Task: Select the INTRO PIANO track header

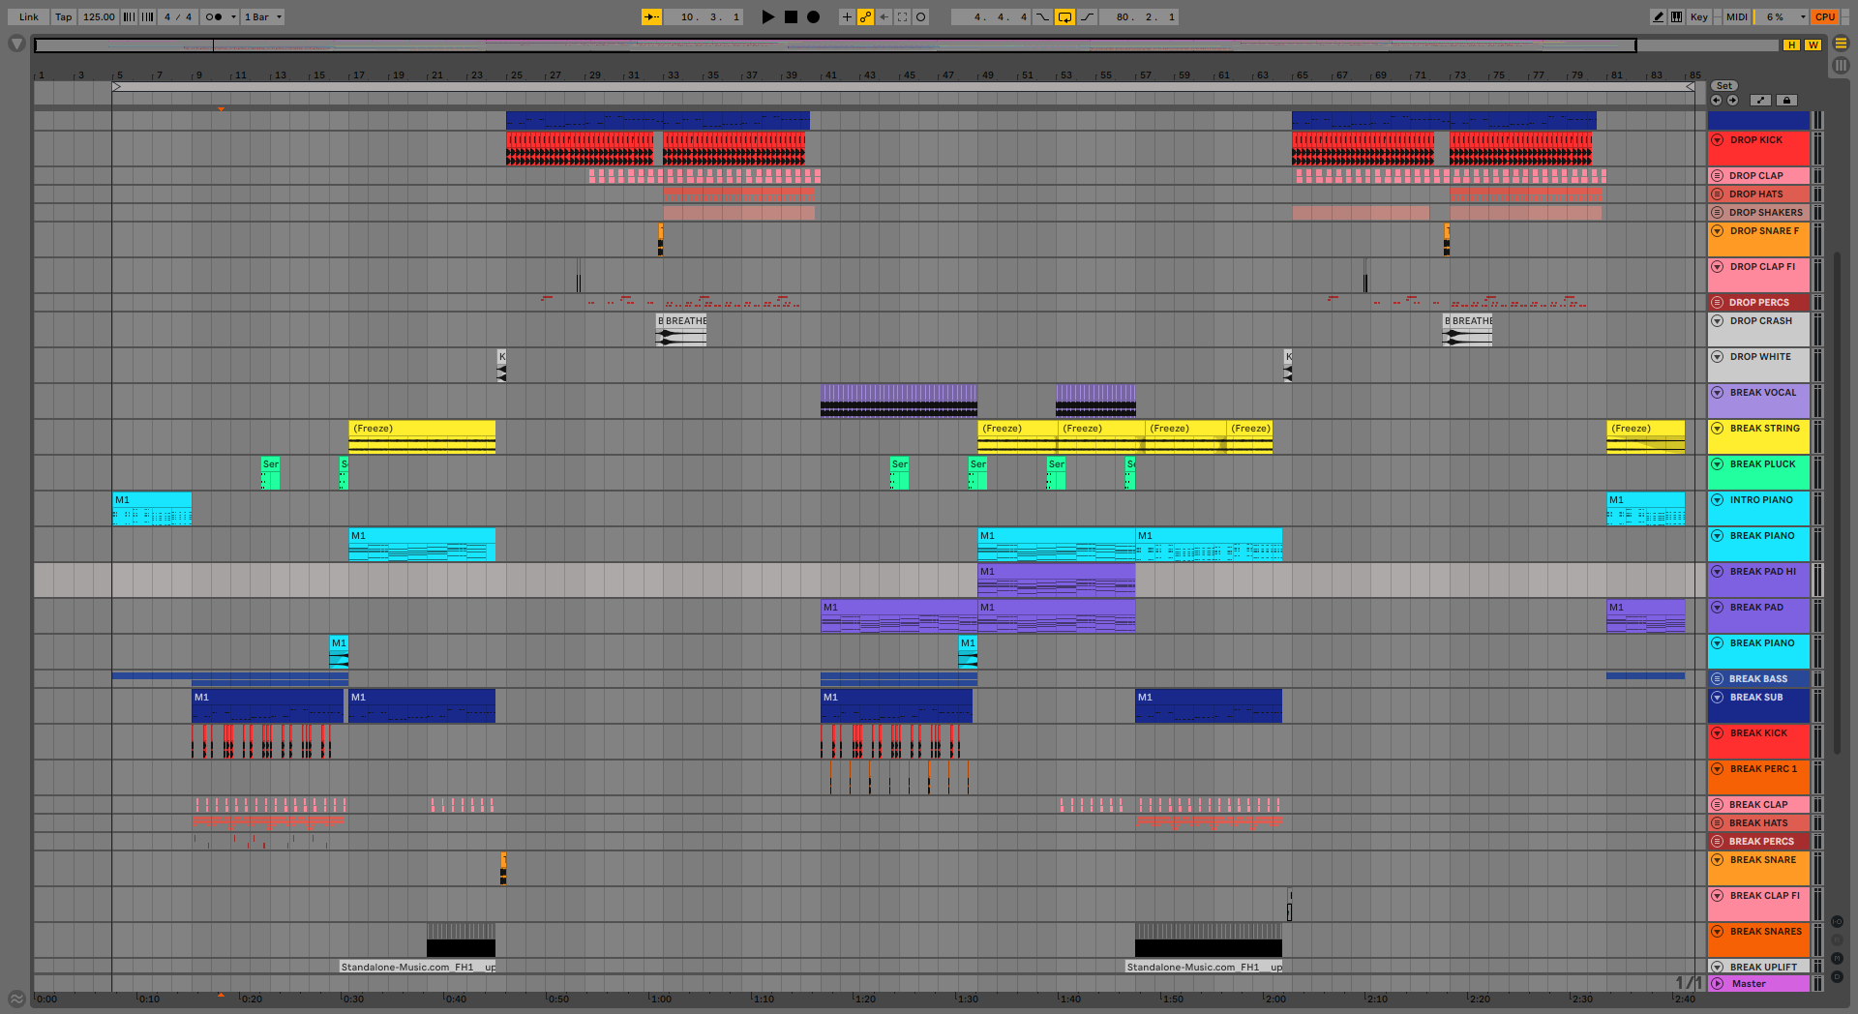Action: click(1758, 509)
